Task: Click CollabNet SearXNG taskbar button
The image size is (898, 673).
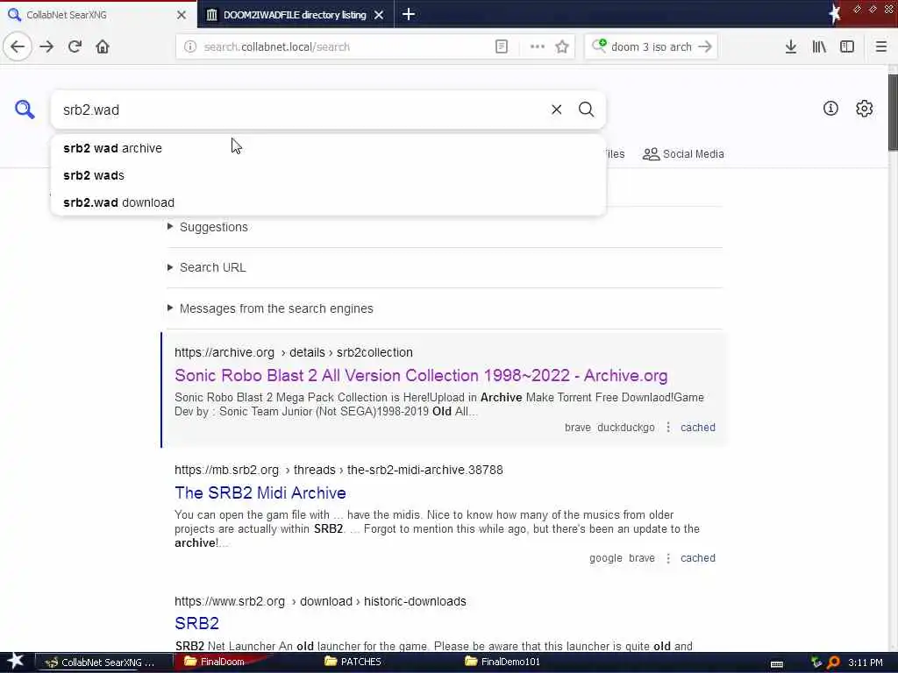Action: 104,662
